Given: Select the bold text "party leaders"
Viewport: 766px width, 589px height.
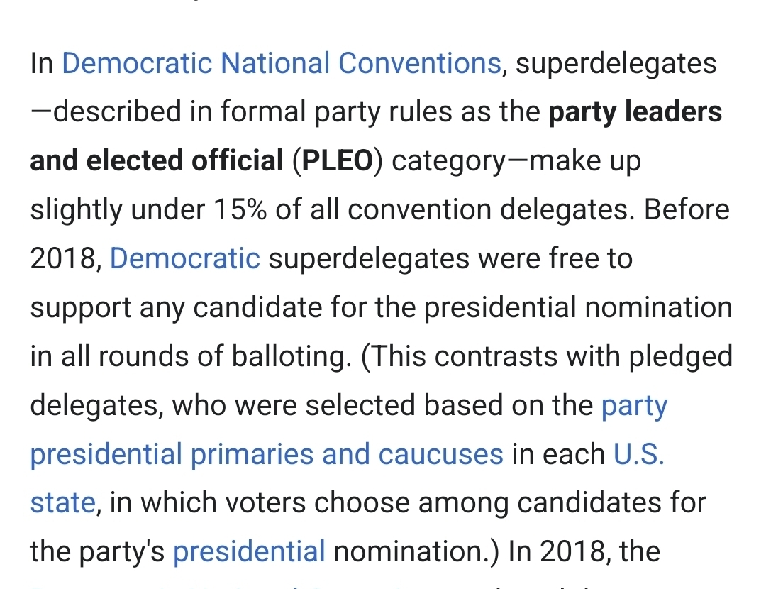Looking at the screenshot, I should pyautogui.click(x=635, y=112).
